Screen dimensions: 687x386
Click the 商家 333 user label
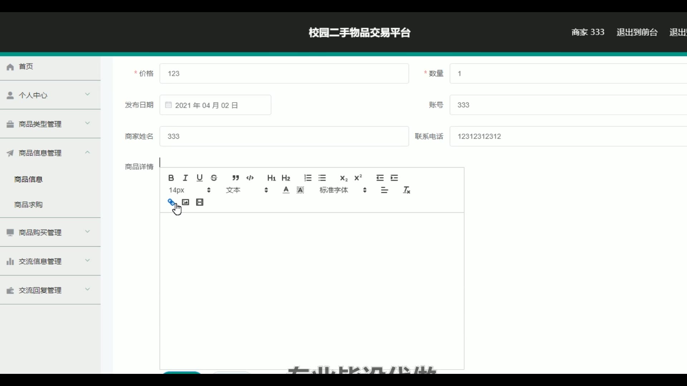[588, 33]
